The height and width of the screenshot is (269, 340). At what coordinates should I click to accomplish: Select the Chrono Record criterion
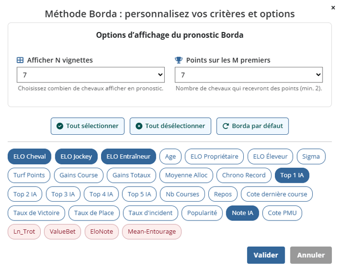[244, 175]
